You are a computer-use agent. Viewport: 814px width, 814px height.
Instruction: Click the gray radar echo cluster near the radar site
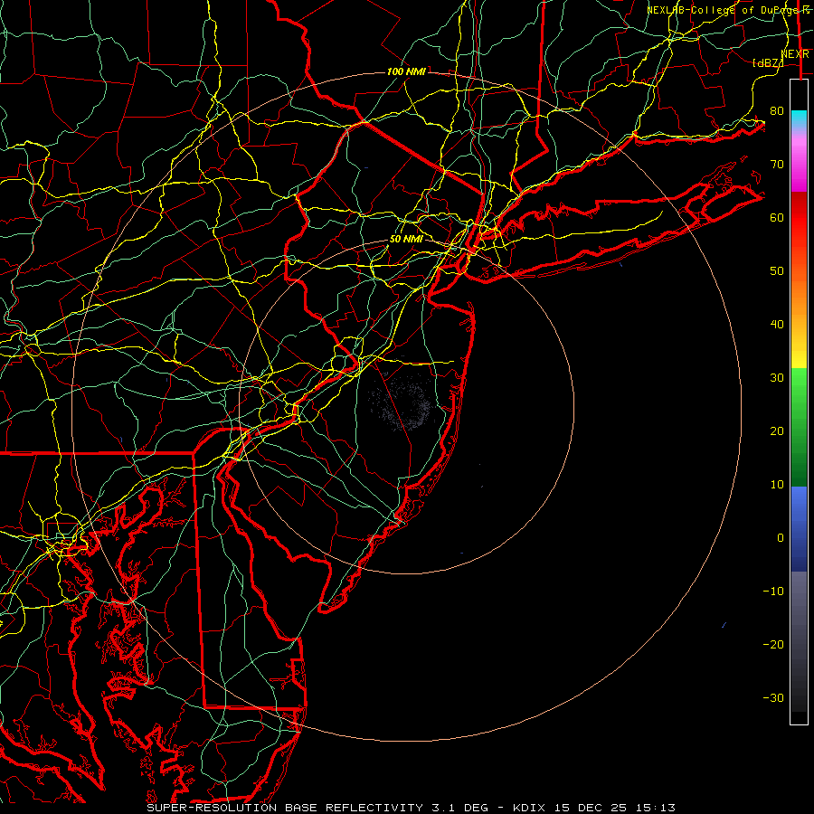point(402,402)
